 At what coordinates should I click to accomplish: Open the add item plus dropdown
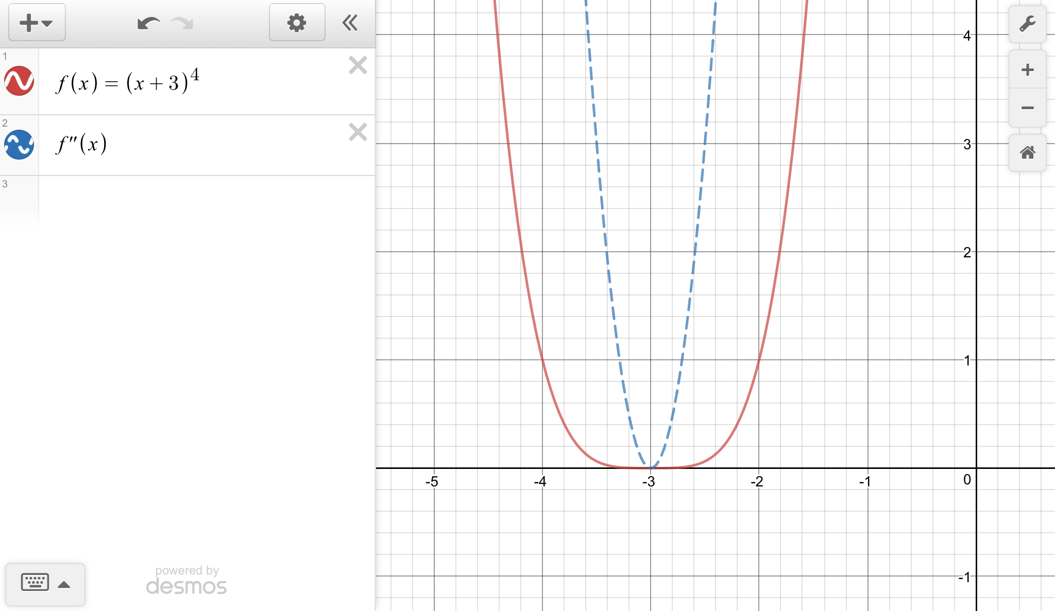point(37,23)
